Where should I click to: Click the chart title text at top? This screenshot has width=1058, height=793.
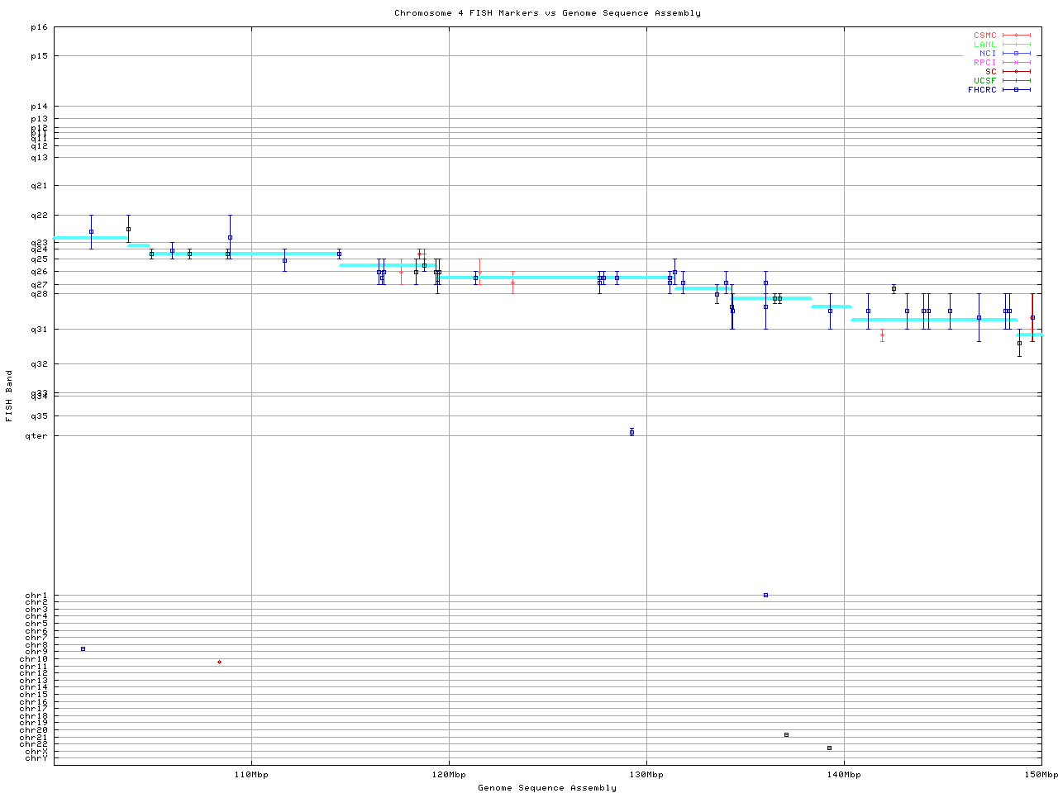point(547,13)
